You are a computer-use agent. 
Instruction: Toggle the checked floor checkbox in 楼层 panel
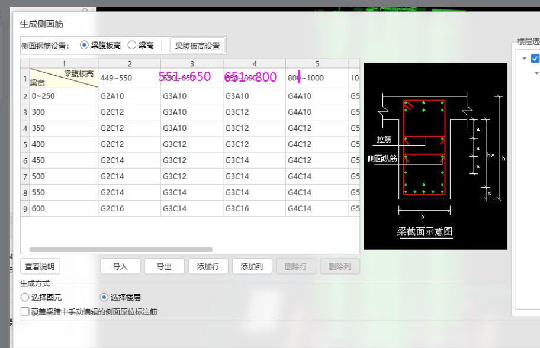coord(535,59)
